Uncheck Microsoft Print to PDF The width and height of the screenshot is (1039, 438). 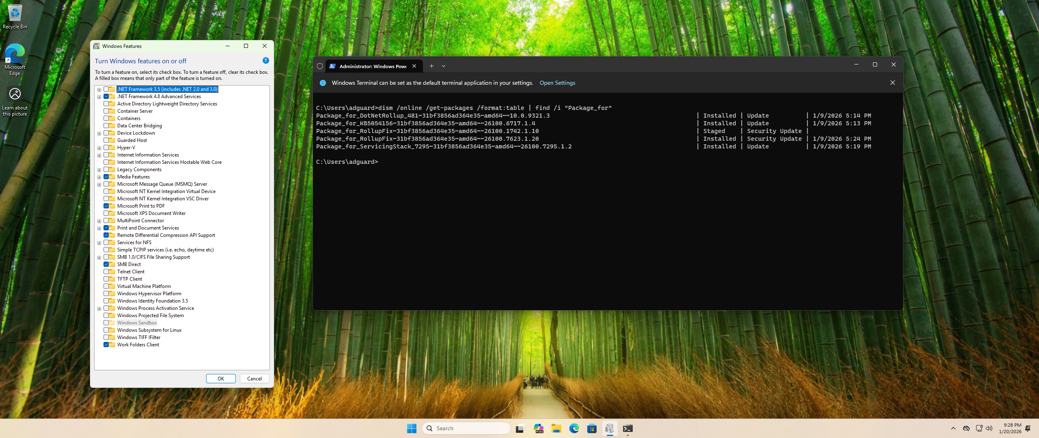click(x=106, y=206)
